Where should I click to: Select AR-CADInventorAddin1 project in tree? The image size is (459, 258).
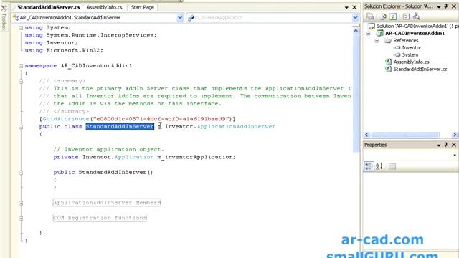coord(415,33)
